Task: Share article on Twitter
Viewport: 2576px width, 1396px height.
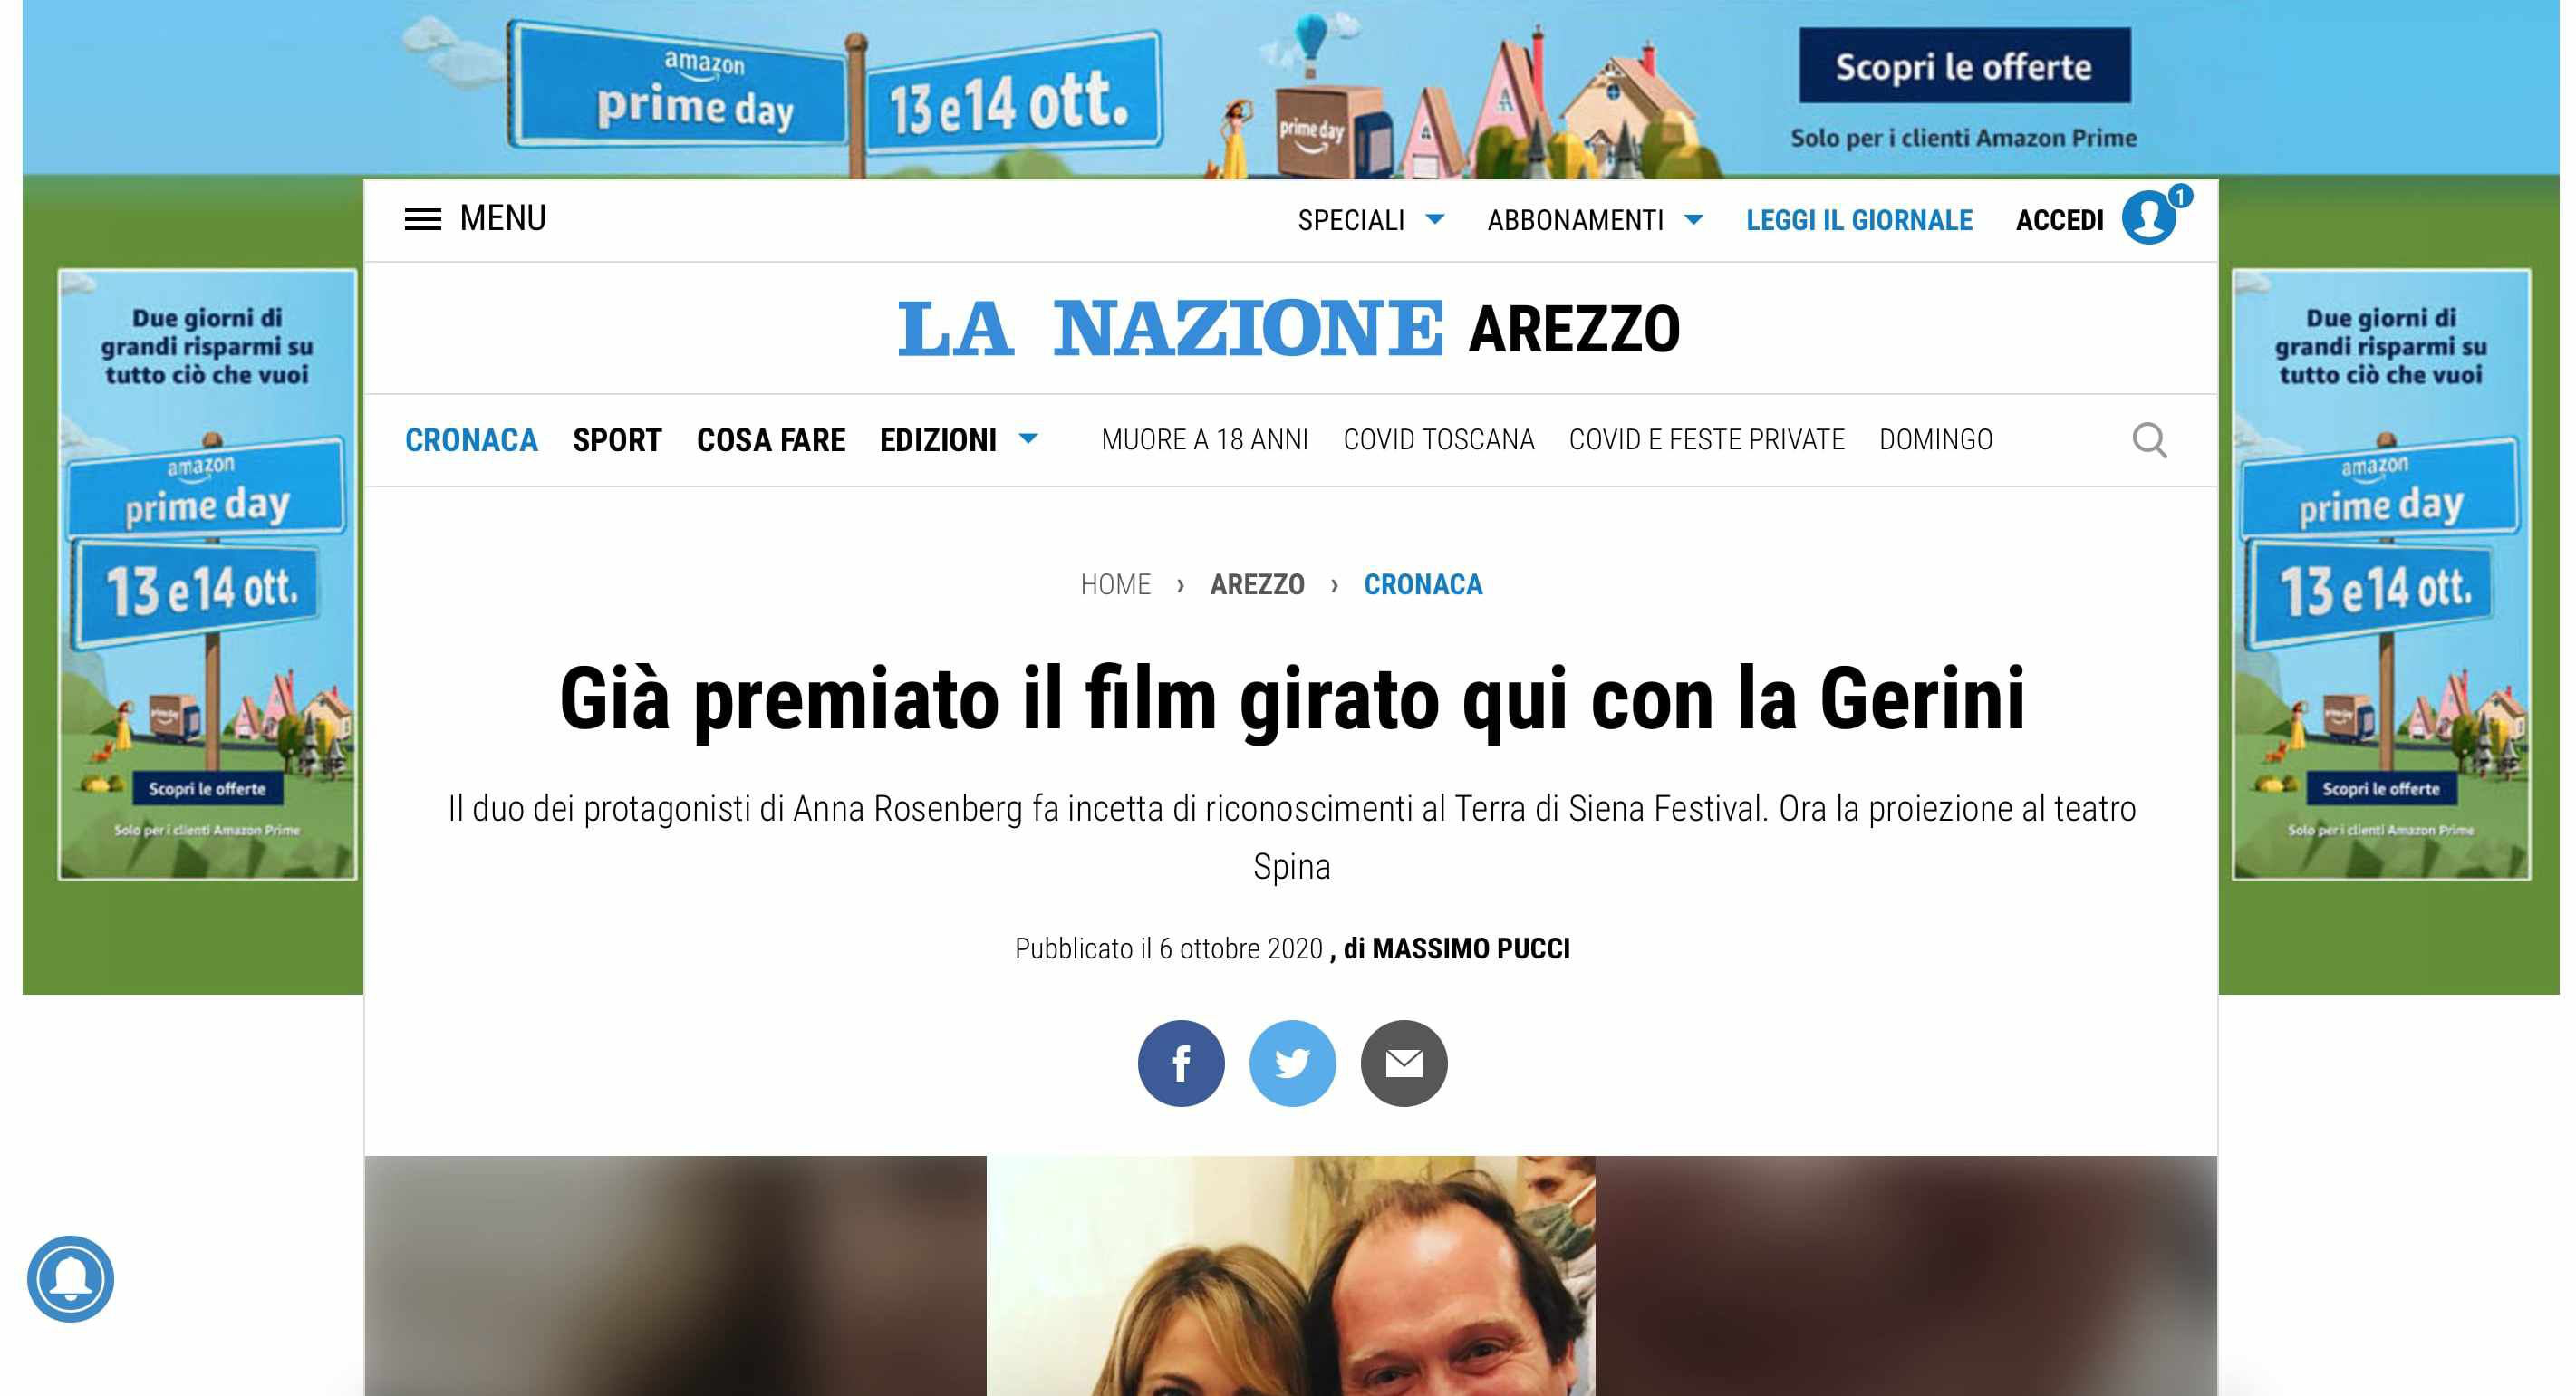Action: 1292,1063
